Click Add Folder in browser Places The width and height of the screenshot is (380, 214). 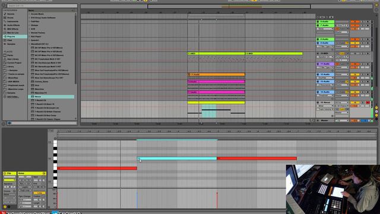(x=13, y=96)
